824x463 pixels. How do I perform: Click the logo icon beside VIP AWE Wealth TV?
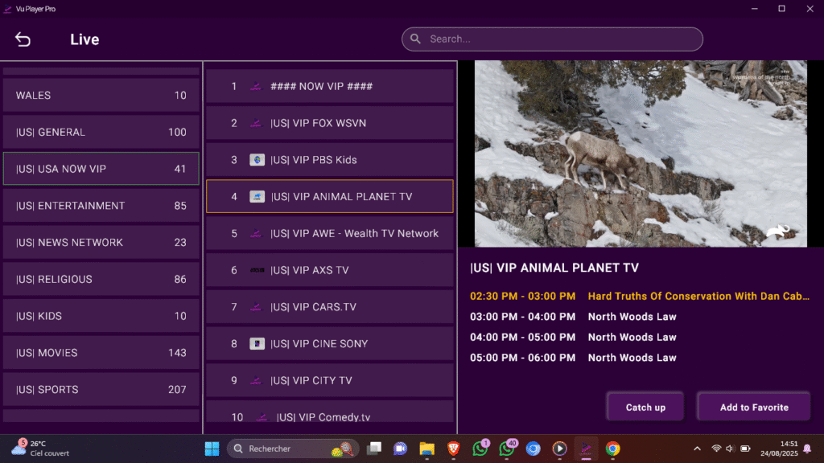[x=256, y=234]
